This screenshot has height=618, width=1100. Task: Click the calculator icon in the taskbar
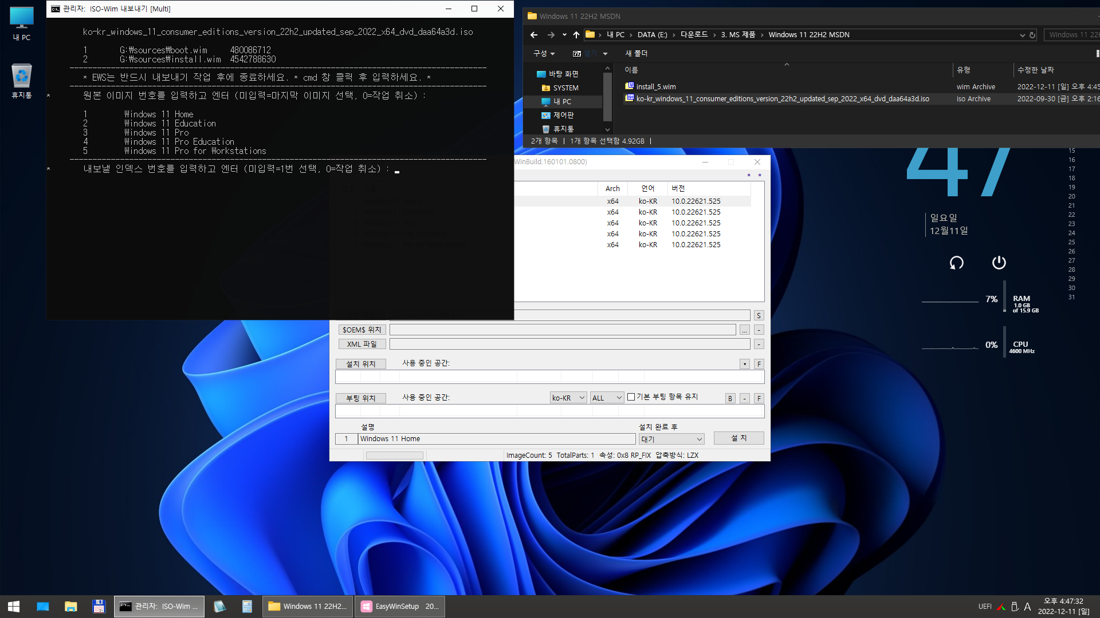pos(247,607)
